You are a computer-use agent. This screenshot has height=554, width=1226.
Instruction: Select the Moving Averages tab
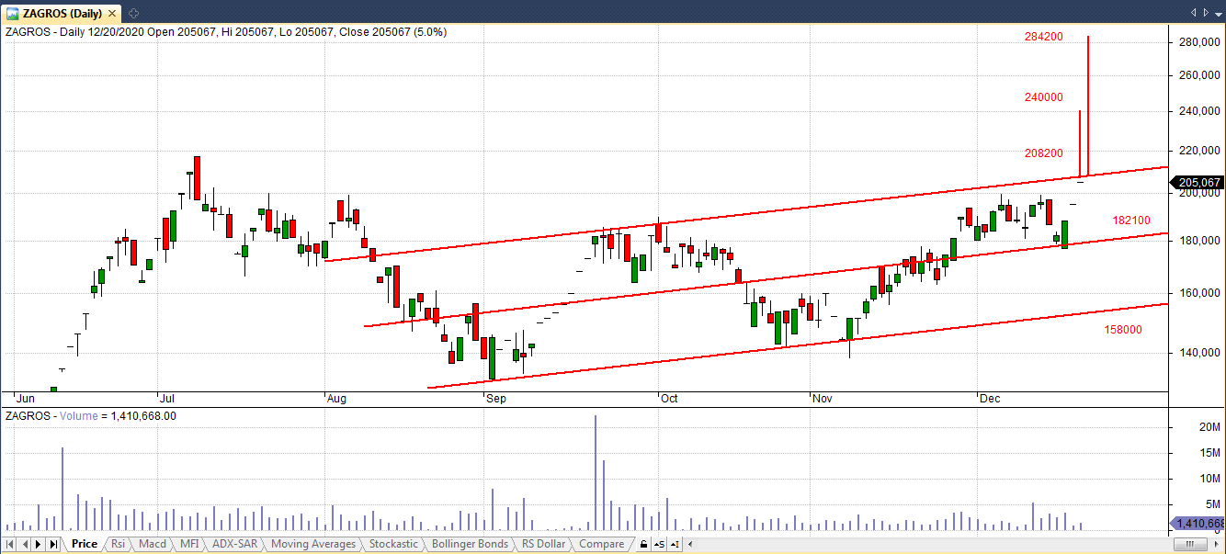point(312,544)
